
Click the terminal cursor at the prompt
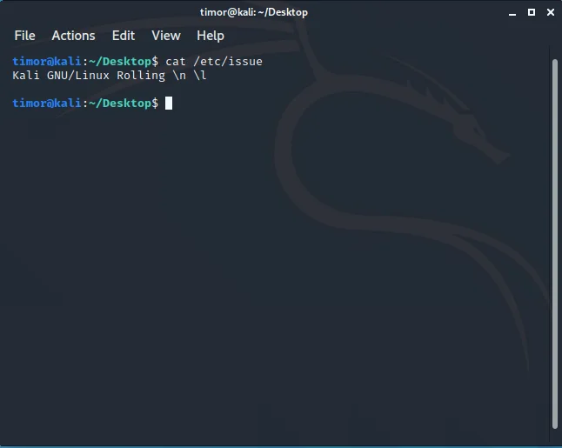169,104
